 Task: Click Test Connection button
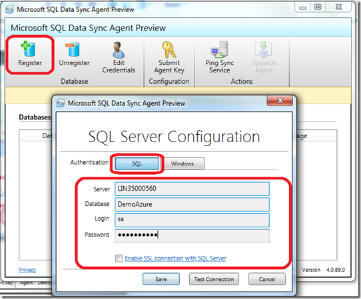[214, 279]
